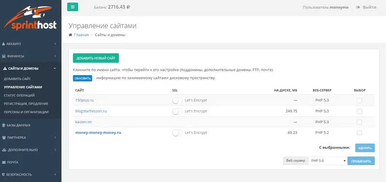Image resolution: width=386 pixels, height=182 pixels.
Task: Enable Let's Encrypt for money-money-money.ru
Action: pyautogui.click(x=177, y=133)
